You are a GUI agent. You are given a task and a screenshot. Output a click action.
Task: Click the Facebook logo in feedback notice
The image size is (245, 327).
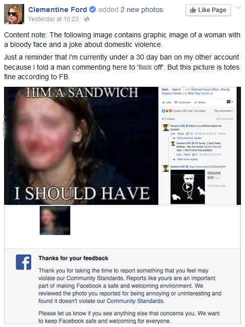coord(24,262)
